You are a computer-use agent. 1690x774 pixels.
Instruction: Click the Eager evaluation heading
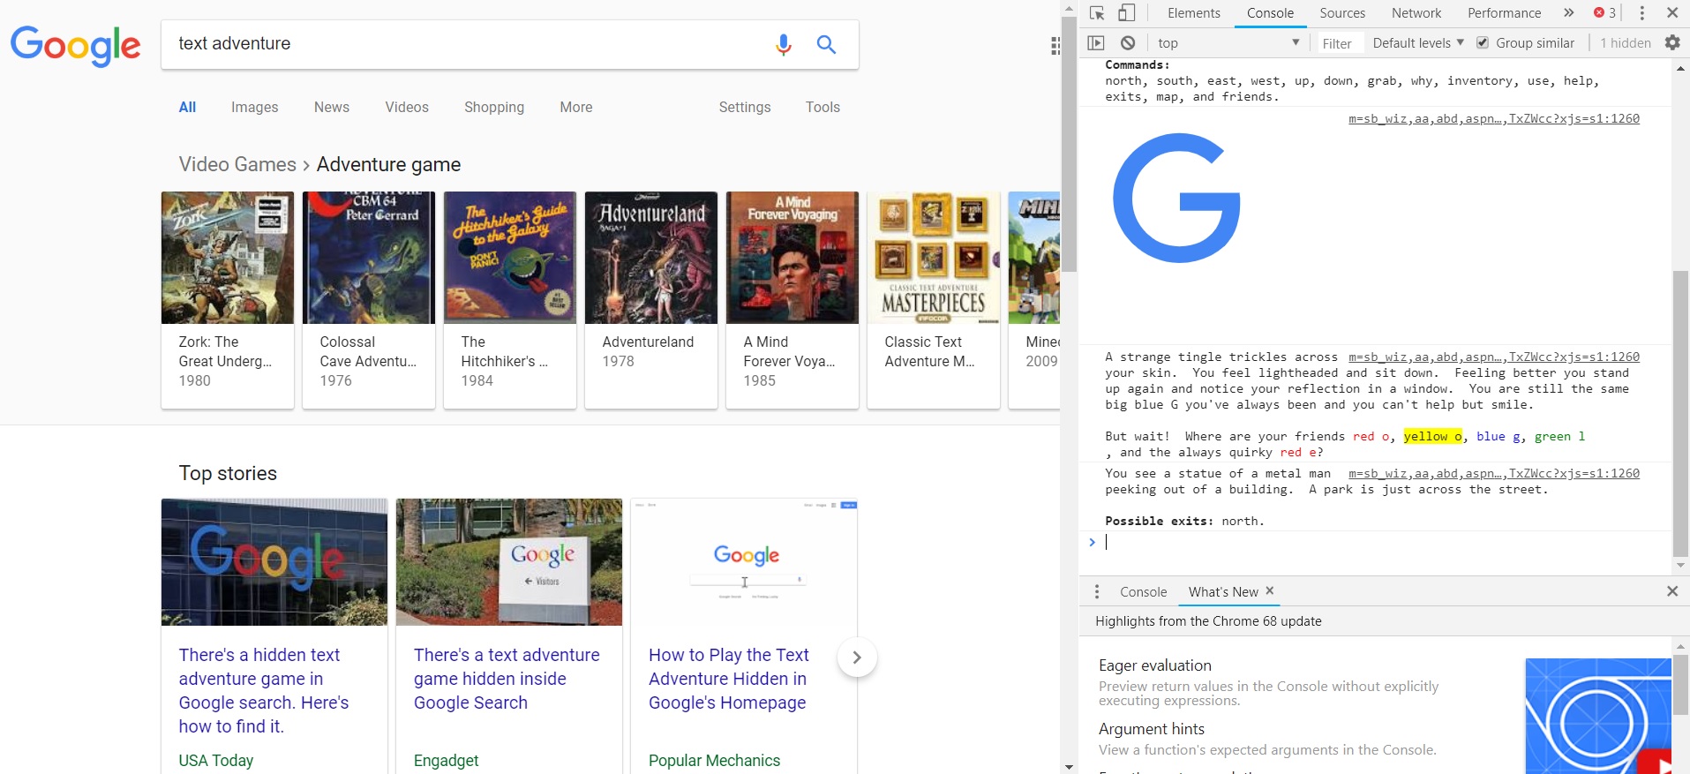tap(1154, 665)
